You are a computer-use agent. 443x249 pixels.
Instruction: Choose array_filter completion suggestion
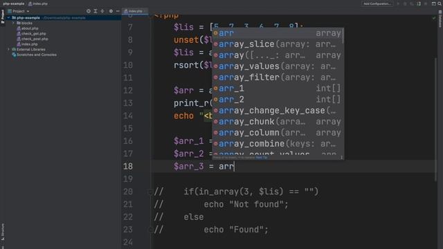(277, 77)
